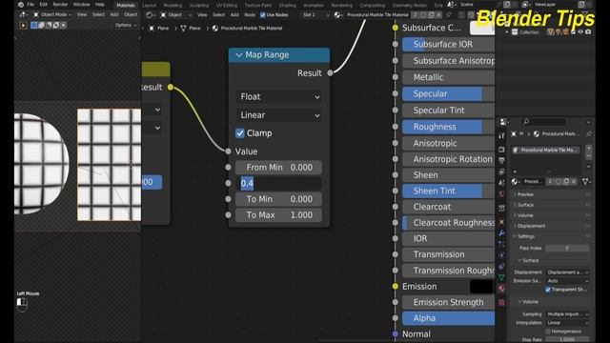Open the Linear interpolation dropdown
Viewport: 610px width, 343px height.
(x=279, y=115)
